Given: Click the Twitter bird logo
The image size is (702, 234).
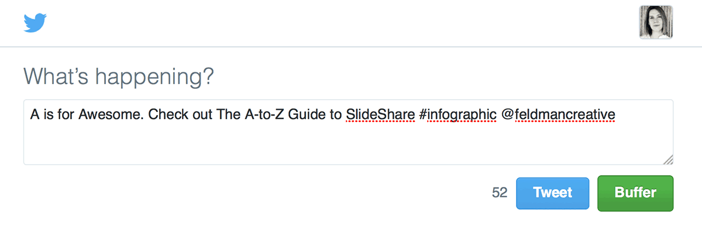Looking at the screenshot, I should tap(35, 23).
